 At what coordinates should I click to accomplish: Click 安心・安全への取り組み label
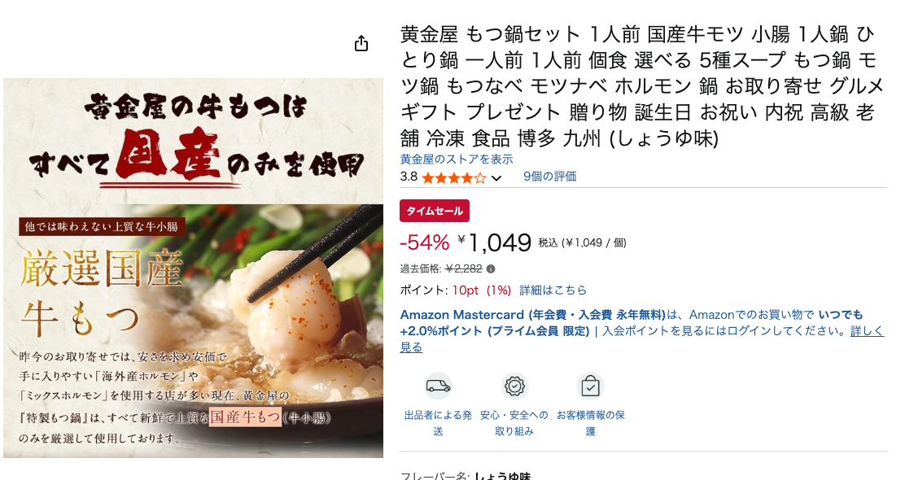click(x=514, y=423)
